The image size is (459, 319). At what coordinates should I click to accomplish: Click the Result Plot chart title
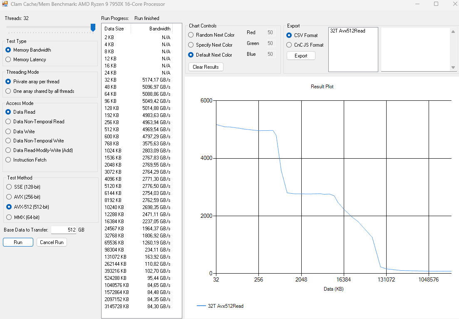[x=322, y=87]
